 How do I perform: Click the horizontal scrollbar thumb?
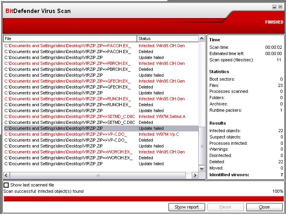[x=98, y=175]
